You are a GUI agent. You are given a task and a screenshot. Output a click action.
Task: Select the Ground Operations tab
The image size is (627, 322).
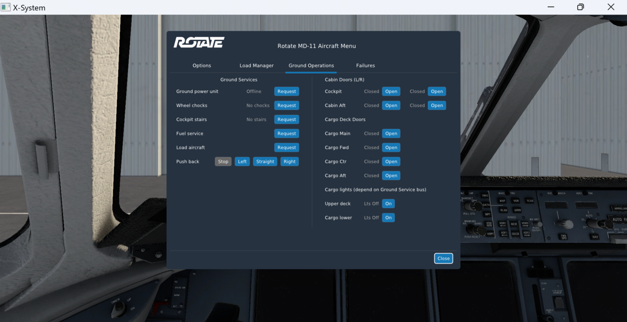coord(311,66)
